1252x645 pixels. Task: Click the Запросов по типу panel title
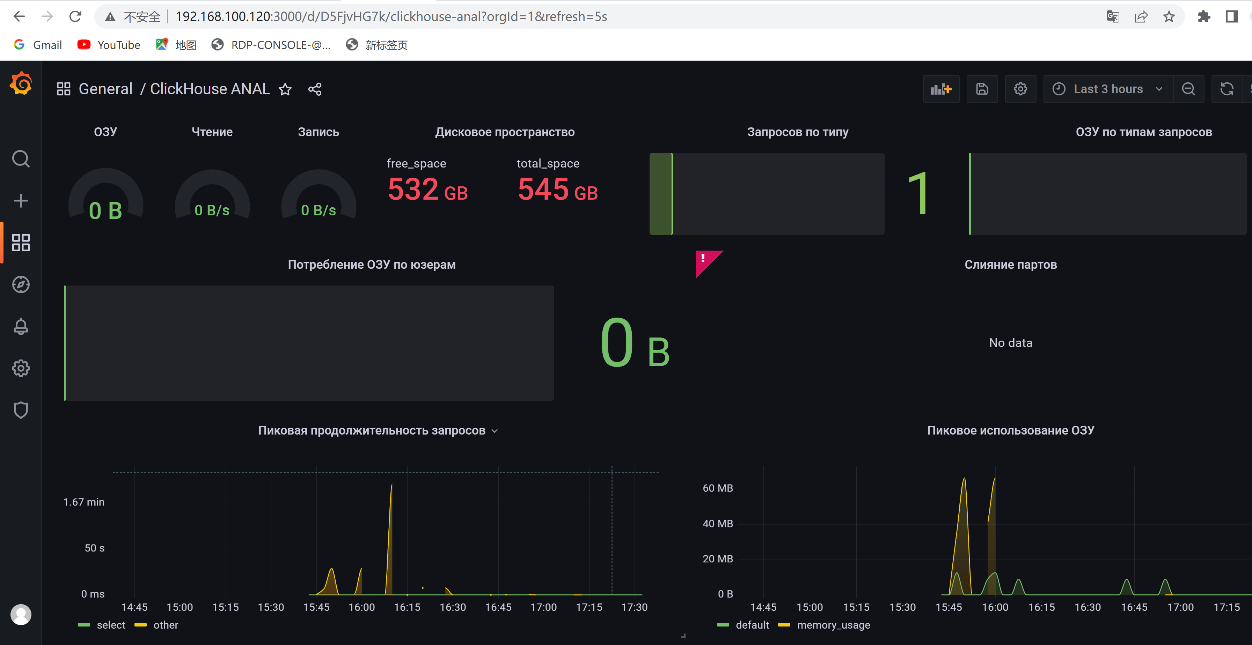coord(798,132)
